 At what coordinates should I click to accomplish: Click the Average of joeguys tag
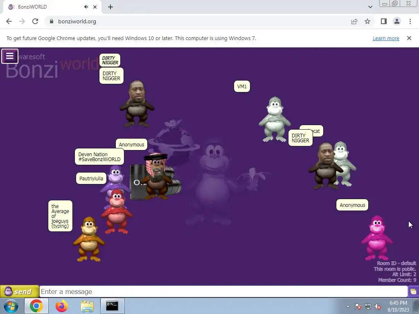[60, 216]
